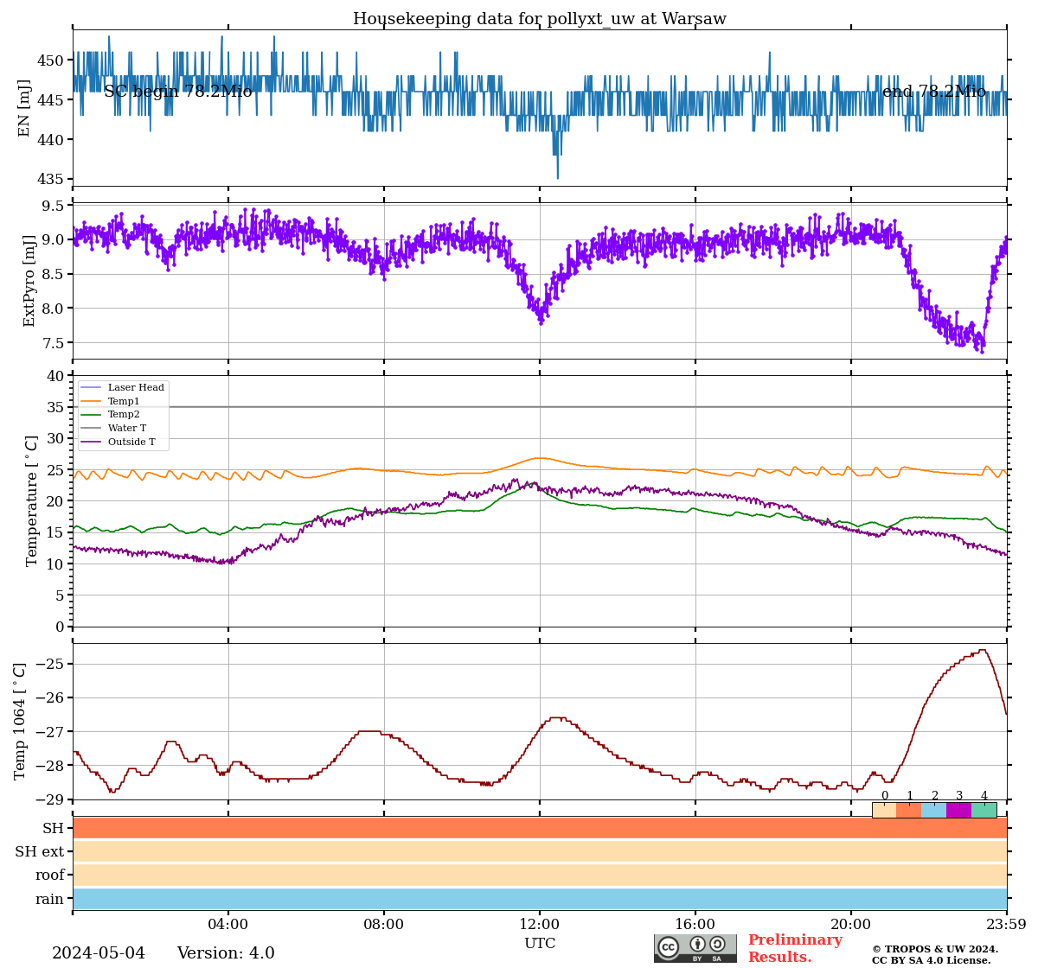This screenshot has height=968, width=1038.
Task: Select the color swatch labeled 0
Action: (x=884, y=810)
